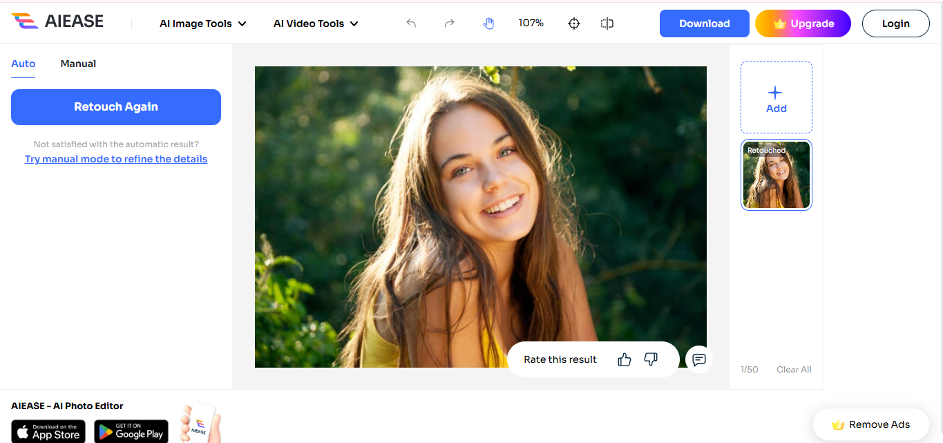Click the undo arrow icon

point(411,23)
